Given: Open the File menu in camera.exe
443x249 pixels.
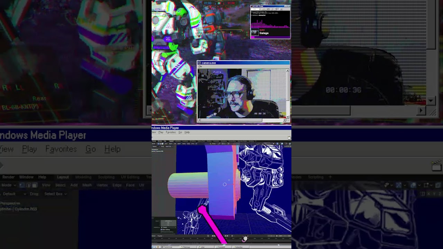Looking at the screenshot, I should pos(200,66).
